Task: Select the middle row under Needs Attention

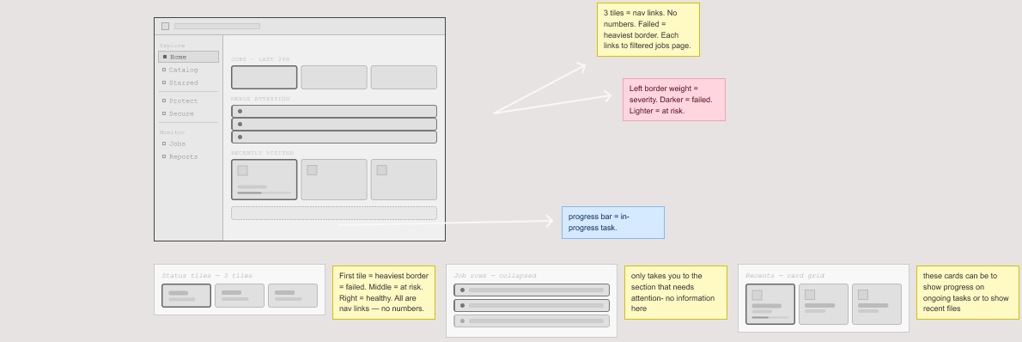Action: 334,124
